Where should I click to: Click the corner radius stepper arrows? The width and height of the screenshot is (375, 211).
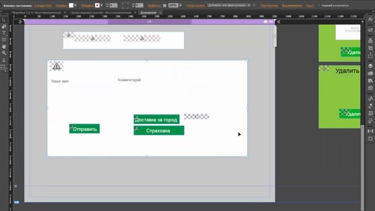click(133, 5)
